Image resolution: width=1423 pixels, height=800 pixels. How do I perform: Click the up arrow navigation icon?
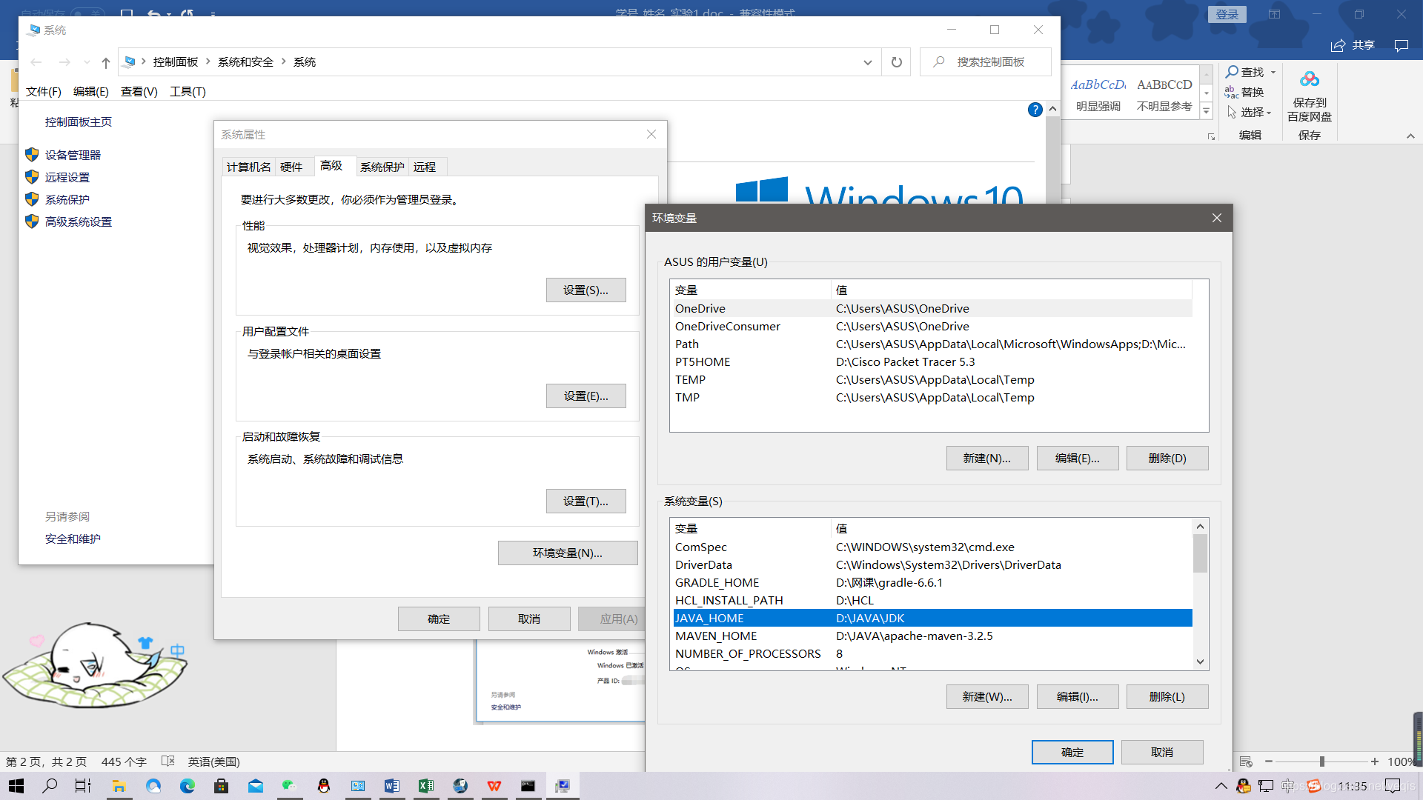click(106, 63)
